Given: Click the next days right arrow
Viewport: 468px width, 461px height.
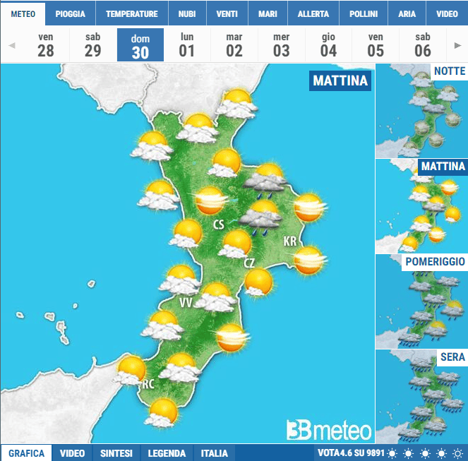Looking at the screenshot, I should click(457, 45).
